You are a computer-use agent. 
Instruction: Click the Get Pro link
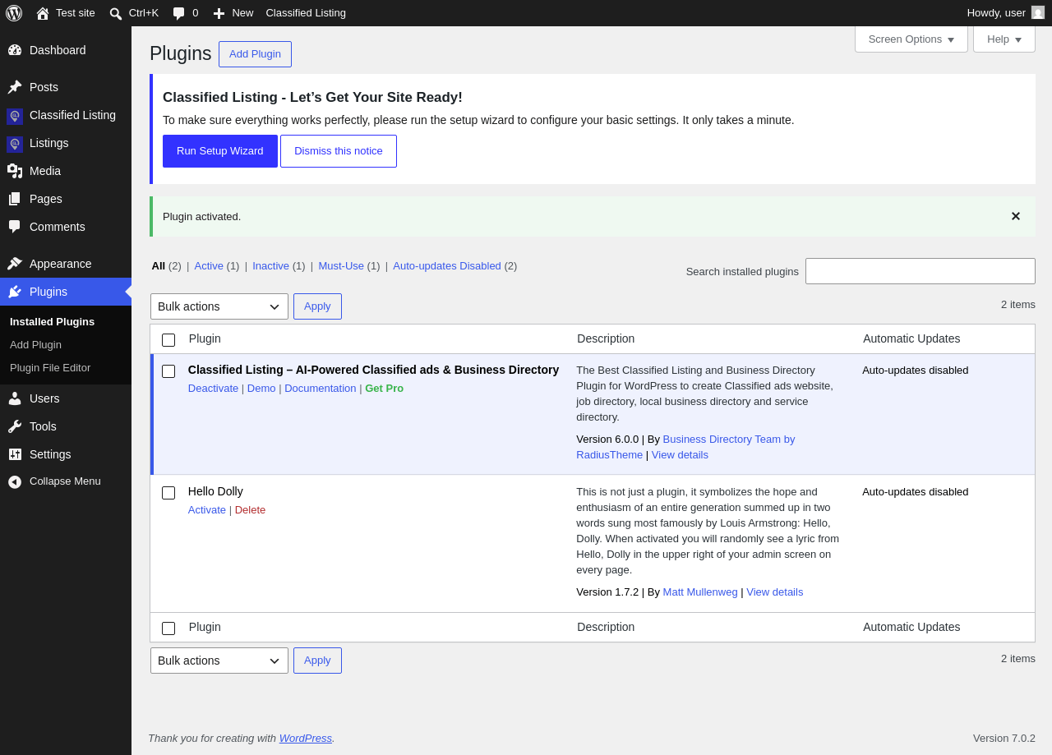pos(384,389)
